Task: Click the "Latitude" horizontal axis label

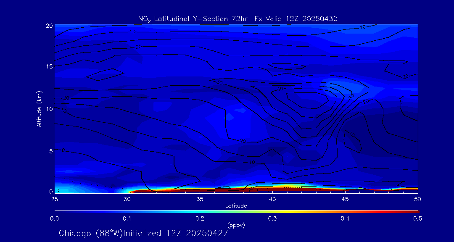Action: [236, 206]
